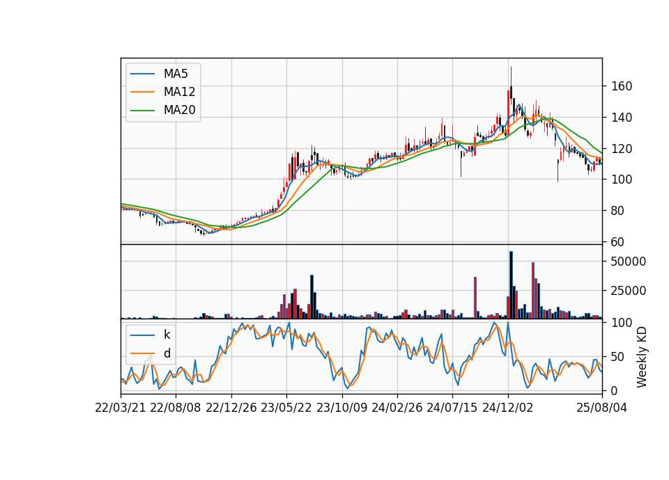The height and width of the screenshot is (480, 669).
Task: Click the 22/03/21 date tick label
Action: (121, 408)
